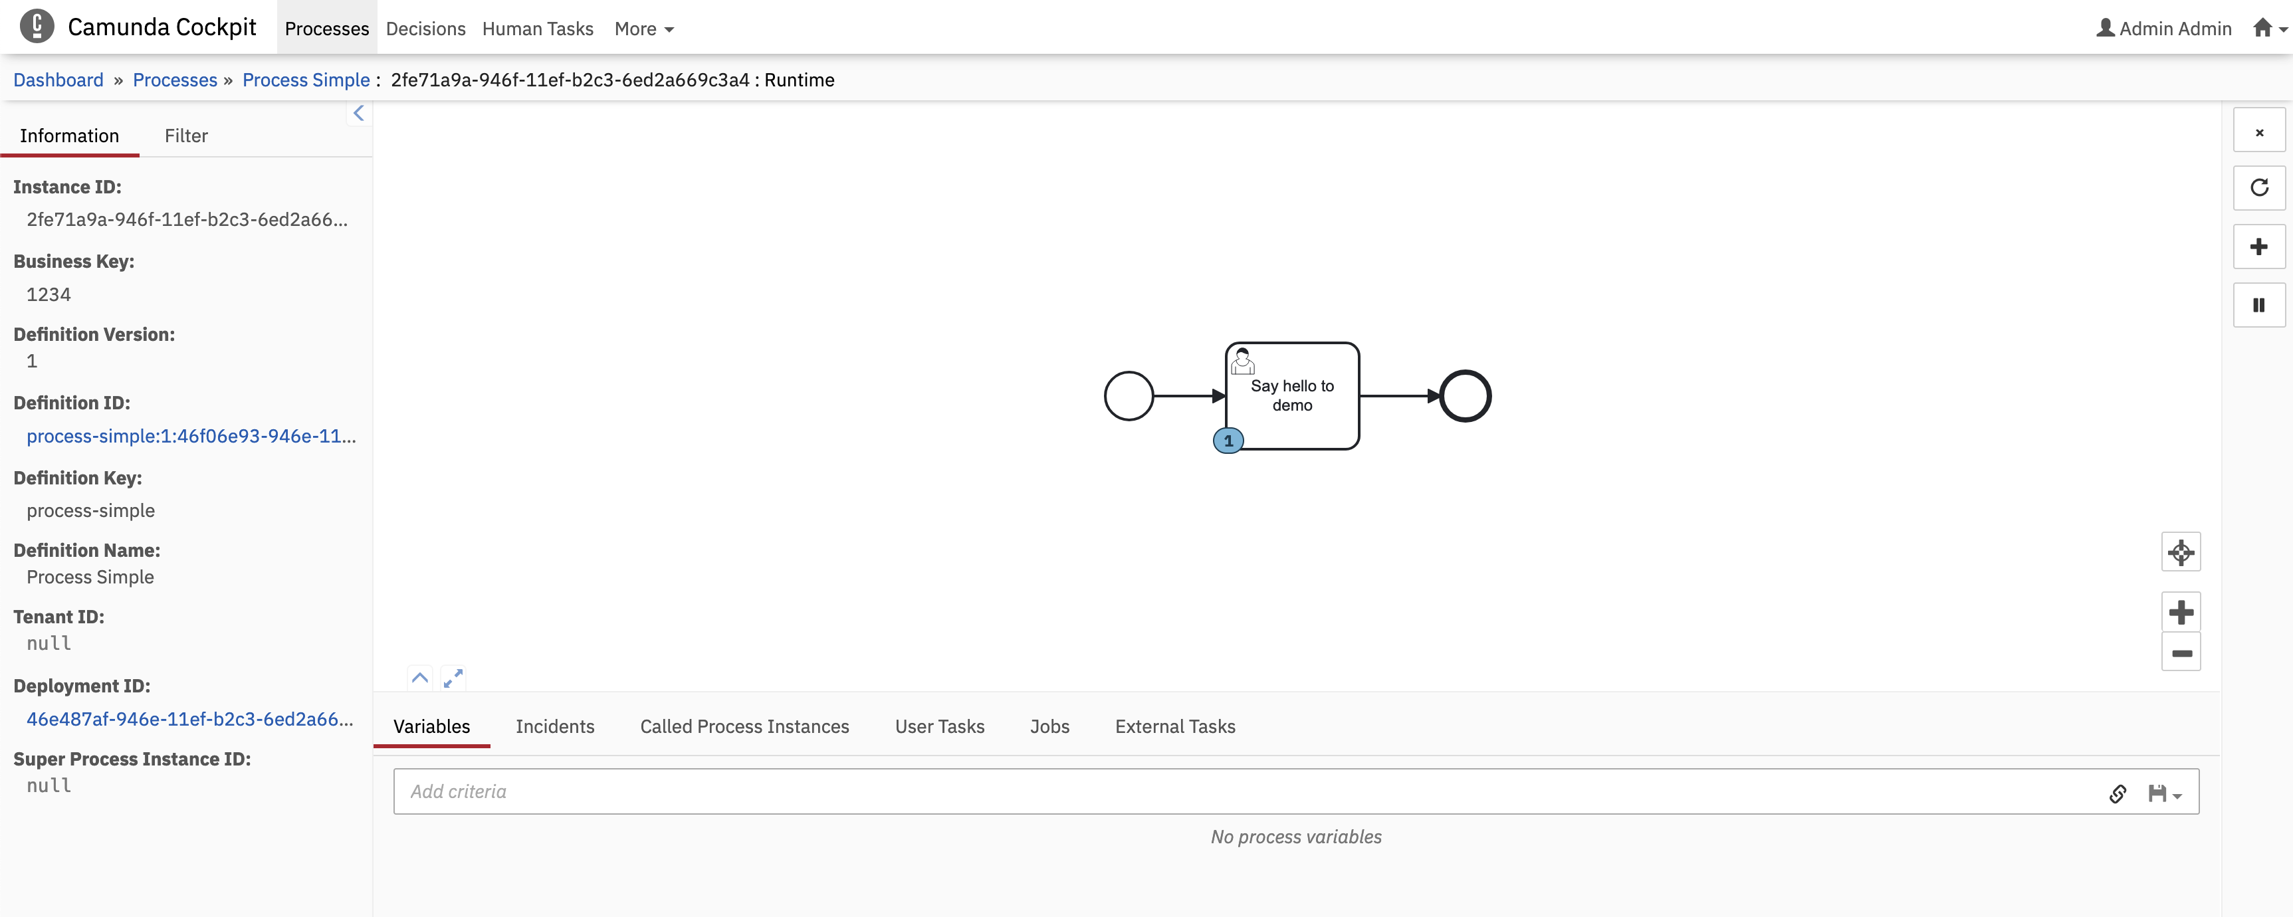Click the Super Process Instance ID null value
This screenshot has width=2293, height=917.
pos(49,785)
